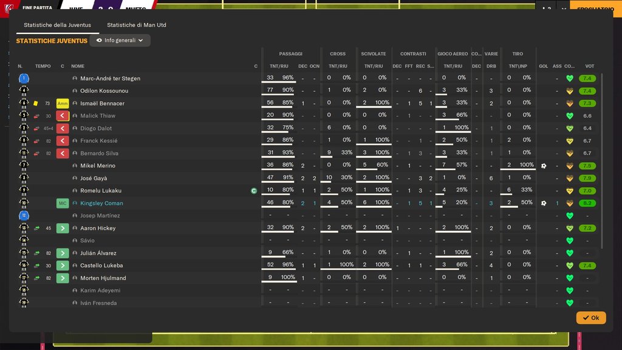Viewport: 622px width, 350px height.
Task: Click Romelu Lukaku's captain C icon
Action: [x=254, y=191]
